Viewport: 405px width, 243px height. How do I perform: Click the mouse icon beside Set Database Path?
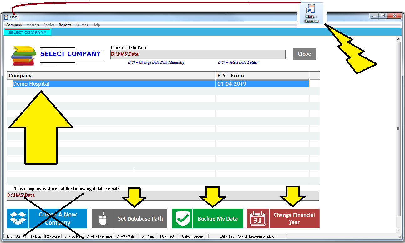(102, 218)
